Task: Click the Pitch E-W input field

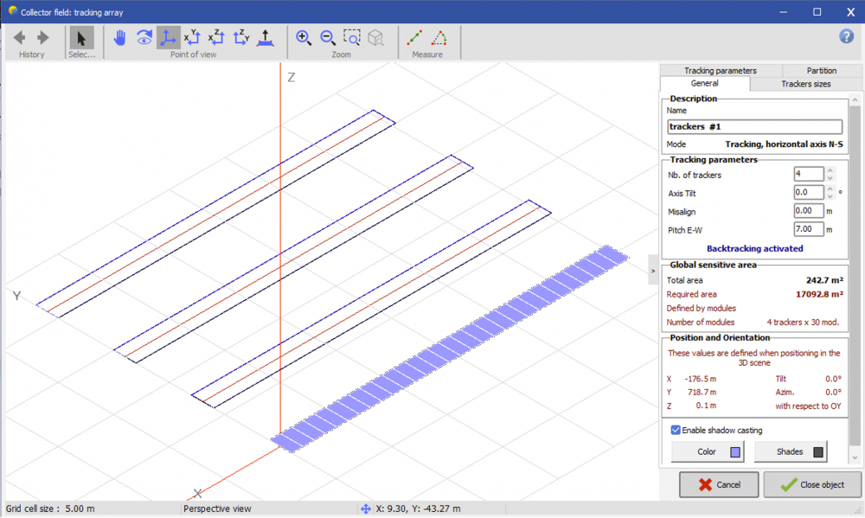Action: (809, 229)
